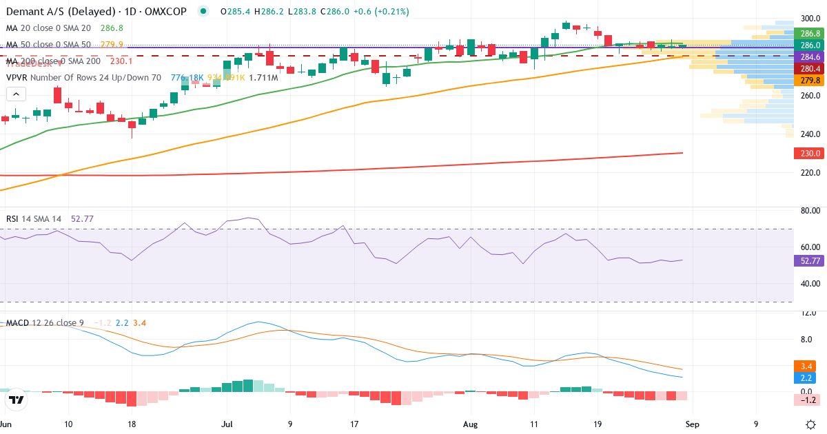Click the 240.0 price scale label
Viewport: 827px width, 434px height.
coord(810,134)
